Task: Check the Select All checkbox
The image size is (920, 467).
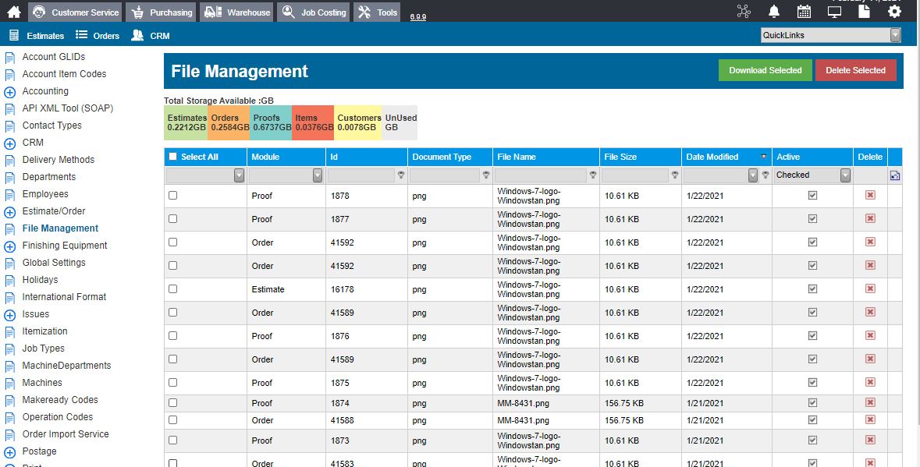Action: pos(172,157)
